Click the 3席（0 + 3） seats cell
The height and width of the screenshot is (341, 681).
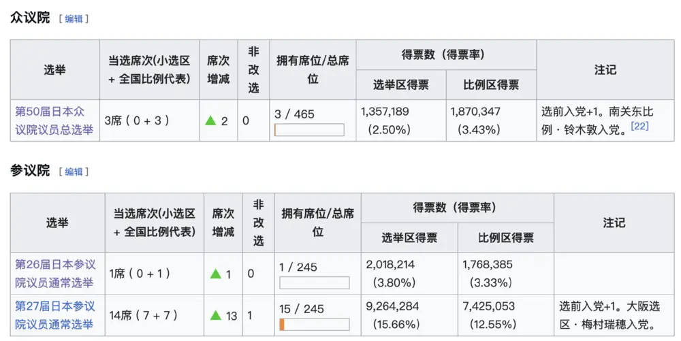click(137, 120)
